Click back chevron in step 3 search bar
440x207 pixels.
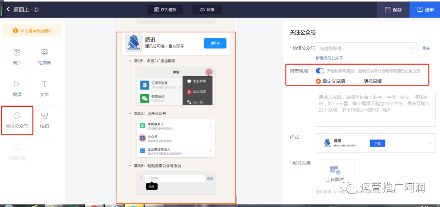click(x=141, y=178)
